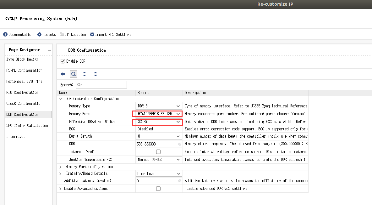The image size is (372, 205).
Task: Open the Memory Part dropdown
Action: (158, 114)
